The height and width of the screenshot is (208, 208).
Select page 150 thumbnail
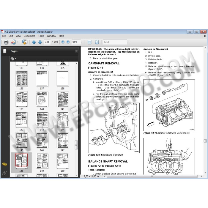[63, 161]
